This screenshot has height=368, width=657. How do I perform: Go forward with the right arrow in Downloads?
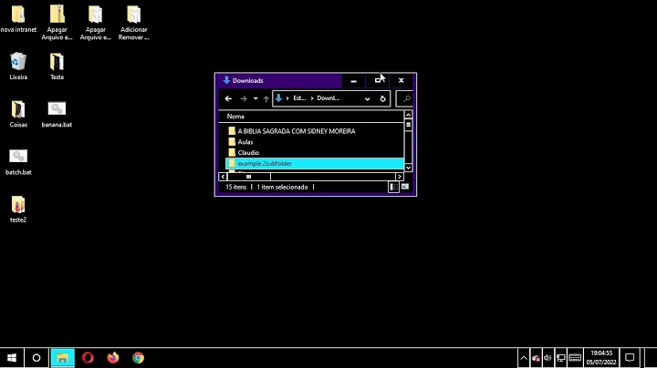244,98
